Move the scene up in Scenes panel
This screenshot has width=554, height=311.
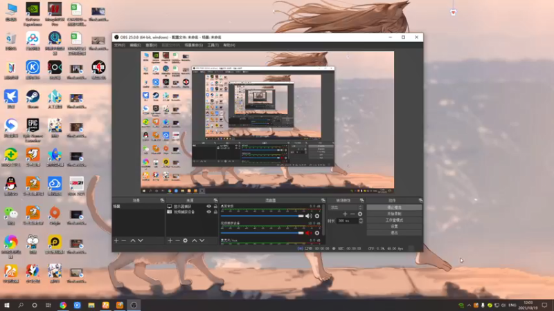point(133,241)
